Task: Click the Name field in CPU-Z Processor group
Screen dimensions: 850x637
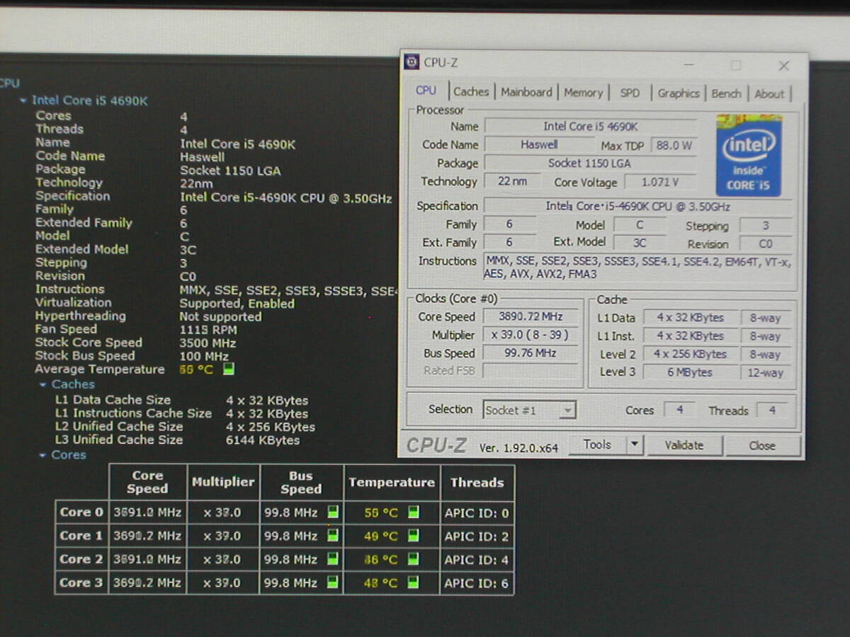Action: coord(590,127)
